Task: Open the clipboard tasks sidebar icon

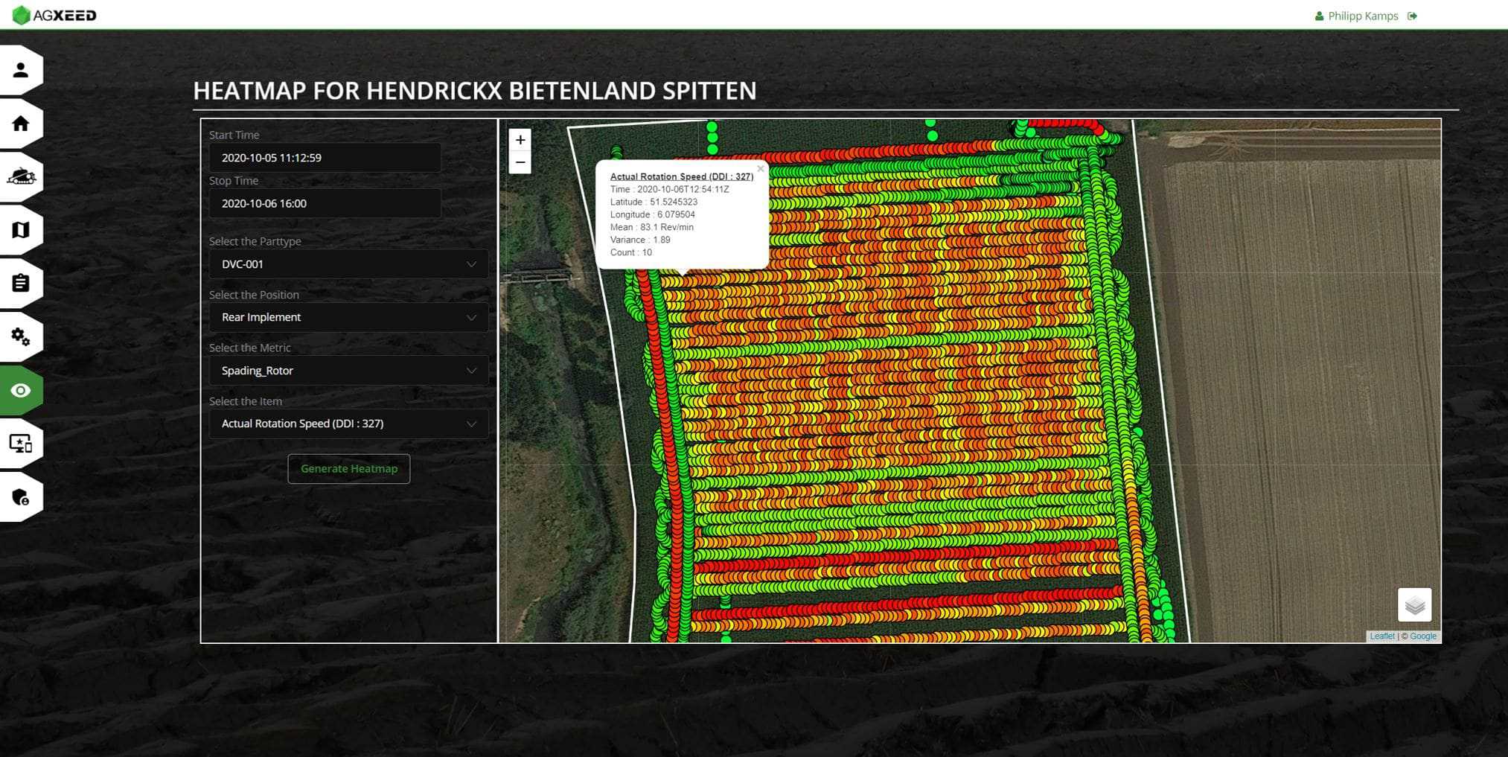Action: 21,284
